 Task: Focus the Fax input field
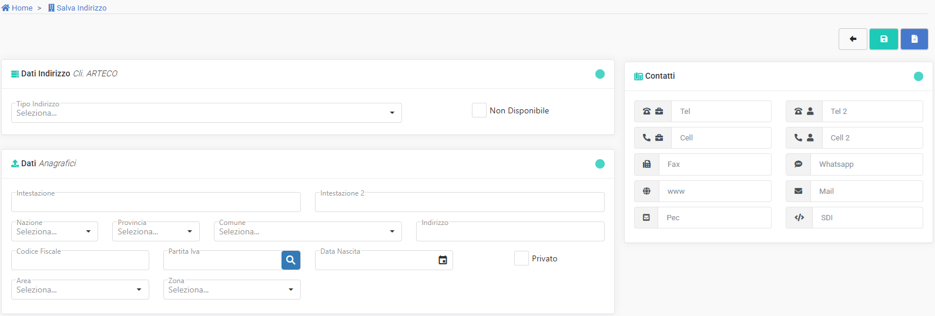tap(715, 164)
